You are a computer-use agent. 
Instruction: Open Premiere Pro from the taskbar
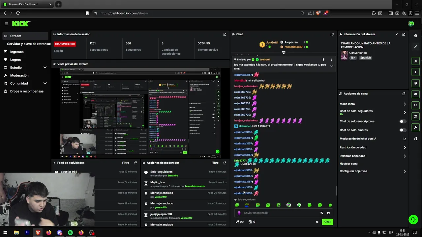click(x=27, y=233)
